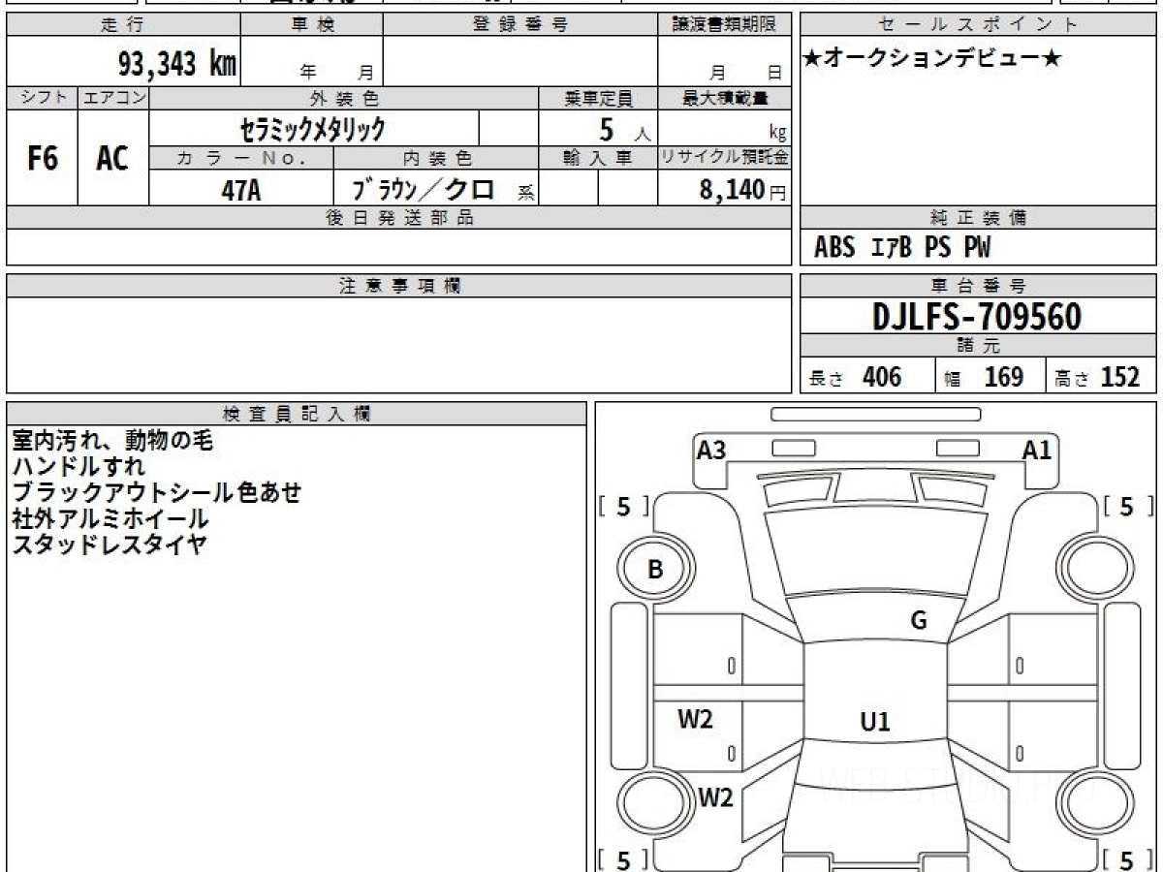
Task: Click seating capacity value 5 人
Action: point(624,130)
